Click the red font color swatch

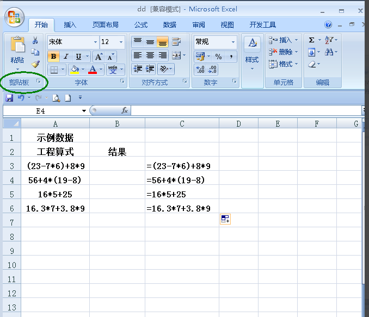[x=93, y=70]
